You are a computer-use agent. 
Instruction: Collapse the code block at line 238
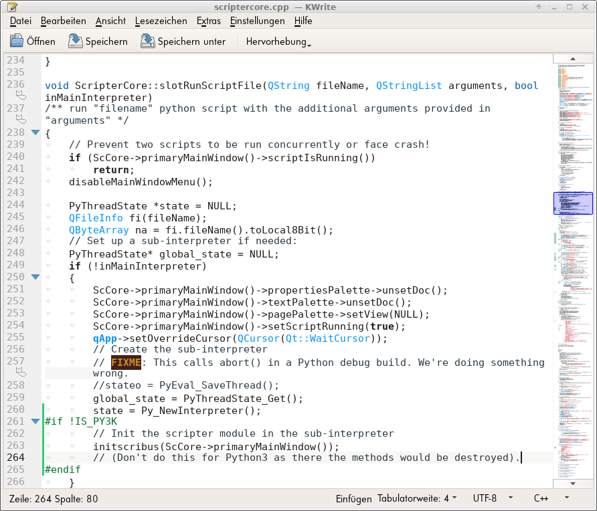(x=35, y=132)
